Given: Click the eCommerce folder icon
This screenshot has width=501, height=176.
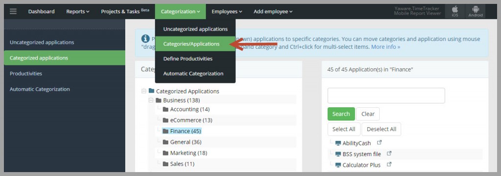Looking at the screenshot, I should pyautogui.click(x=165, y=120).
